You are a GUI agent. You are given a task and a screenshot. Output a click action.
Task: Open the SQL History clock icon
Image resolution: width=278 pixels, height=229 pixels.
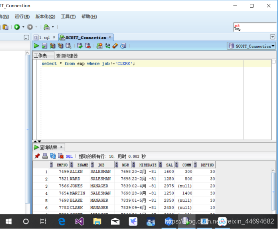coord(123,46)
